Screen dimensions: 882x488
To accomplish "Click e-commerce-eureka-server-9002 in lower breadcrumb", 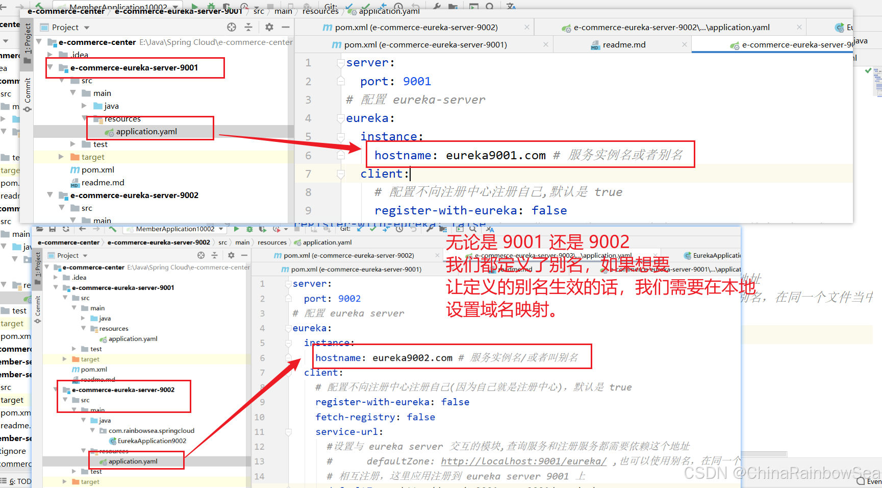I will click(159, 242).
